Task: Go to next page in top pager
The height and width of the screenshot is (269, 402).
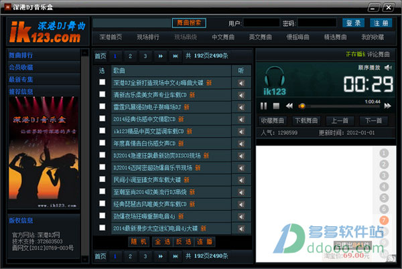Action: [161, 56]
